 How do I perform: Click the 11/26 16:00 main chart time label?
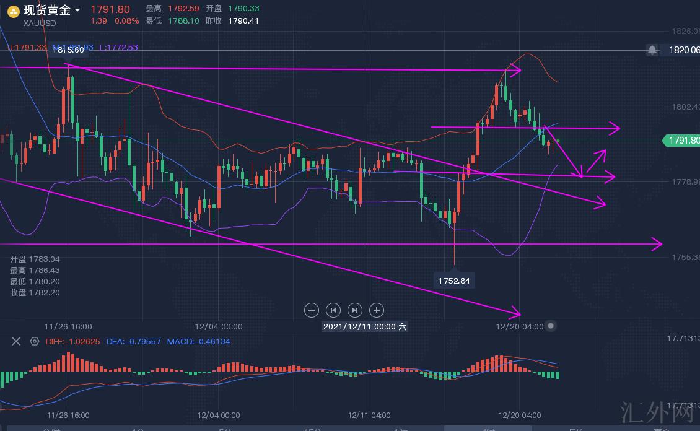coord(68,326)
